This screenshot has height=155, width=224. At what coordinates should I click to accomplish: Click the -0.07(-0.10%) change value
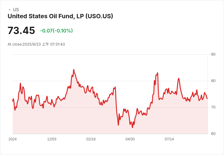point(56,31)
